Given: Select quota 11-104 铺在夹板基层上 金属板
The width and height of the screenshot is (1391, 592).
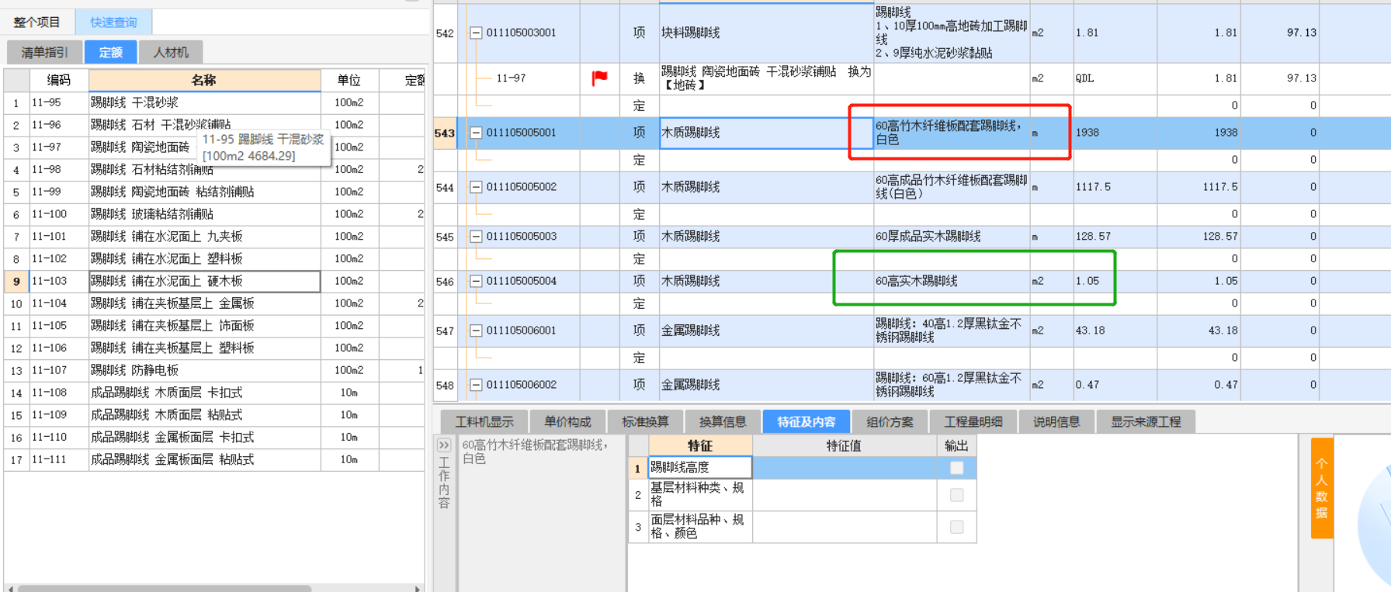Looking at the screenshot, I should point(205,303).
